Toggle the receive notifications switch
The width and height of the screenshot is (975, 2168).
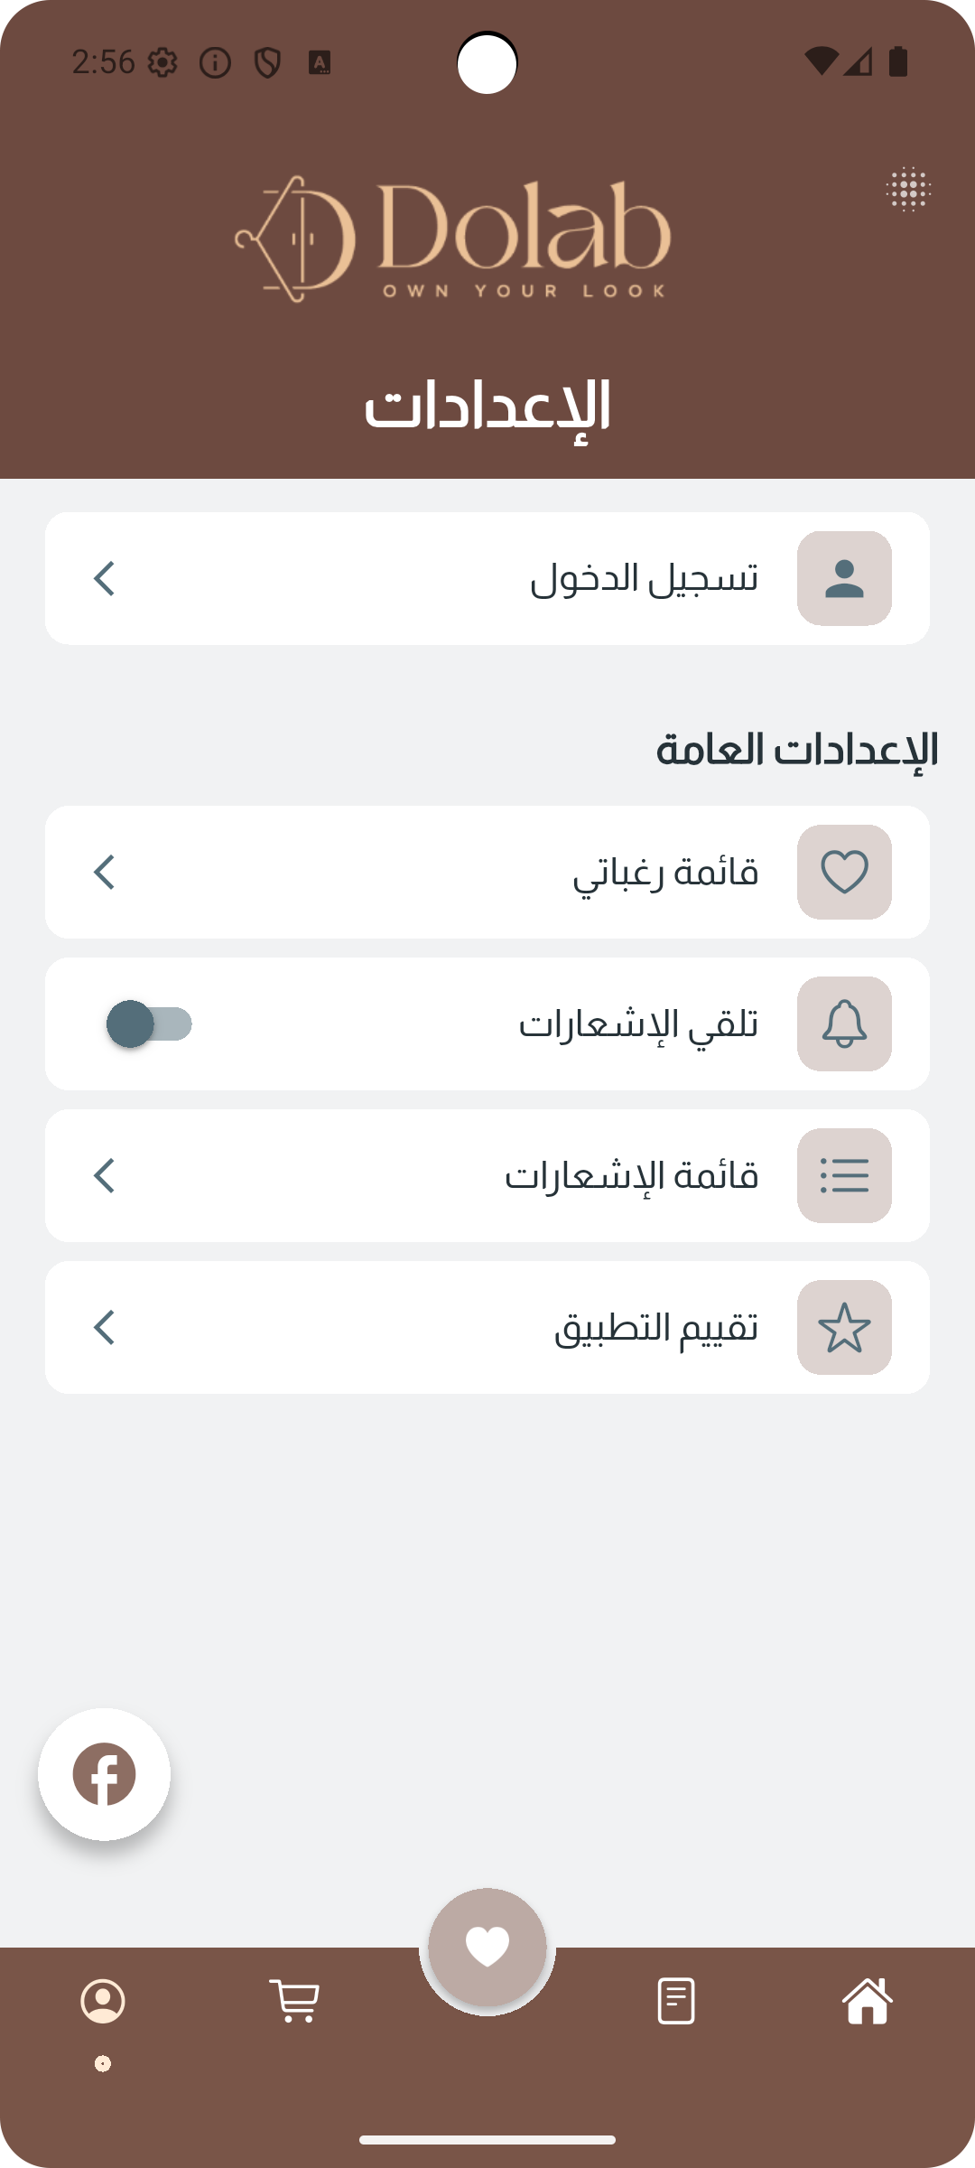pos(149,1023)
